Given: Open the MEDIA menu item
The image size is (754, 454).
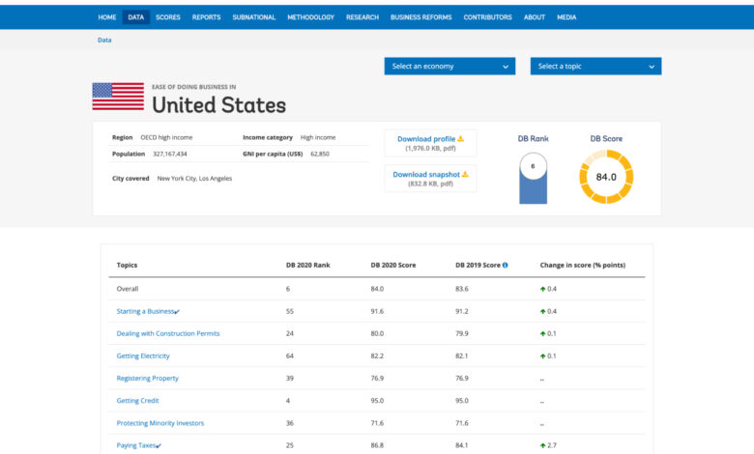Looking at the screenshot, I should [566, 17].
